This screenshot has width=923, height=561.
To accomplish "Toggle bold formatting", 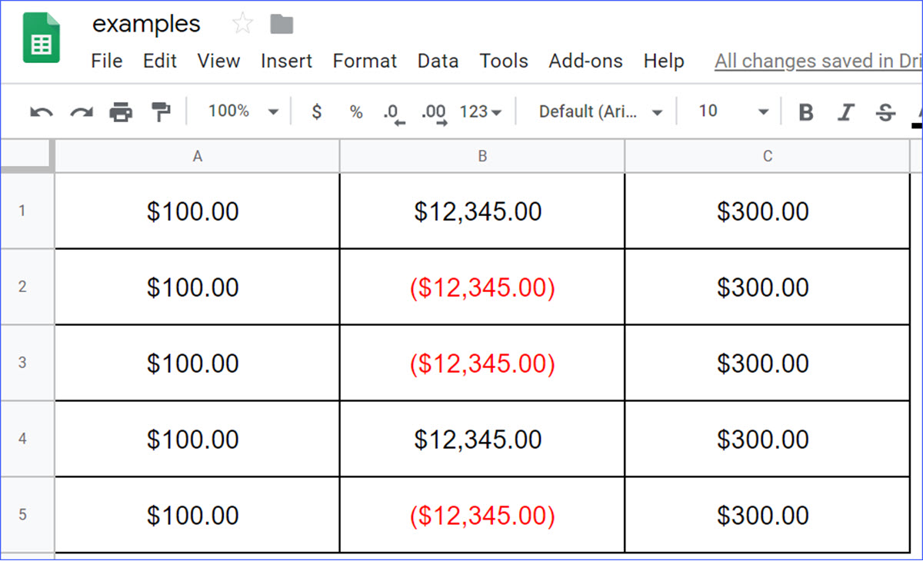I will click(x=805, y=111).
